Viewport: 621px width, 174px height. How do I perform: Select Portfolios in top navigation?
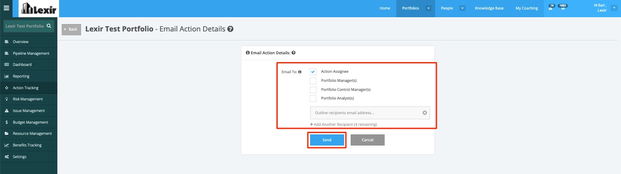(410, 8)
